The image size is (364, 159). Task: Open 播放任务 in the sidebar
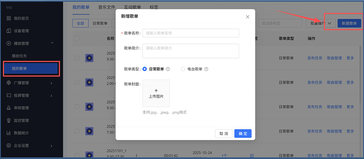tap(19, 56)
